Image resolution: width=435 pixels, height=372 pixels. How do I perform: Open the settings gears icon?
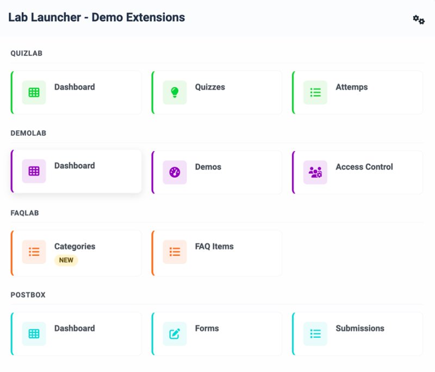(419, 20)
